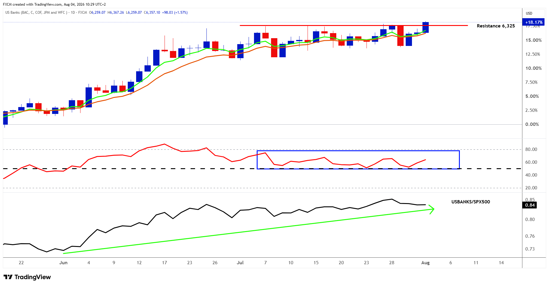Viewport: 549px width, 286px height.
Task: Click the 5.00% axis label
Action: click(532, 96)
